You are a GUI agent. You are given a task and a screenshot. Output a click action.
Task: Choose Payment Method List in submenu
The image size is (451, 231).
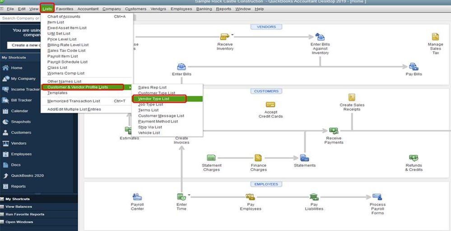[x=167, y=122]
